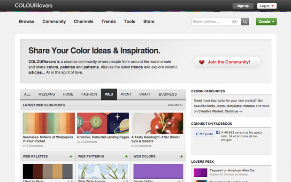Switch to the PRINT tab
This screenshot has height=182, width=291.
[x=126, y=94]
